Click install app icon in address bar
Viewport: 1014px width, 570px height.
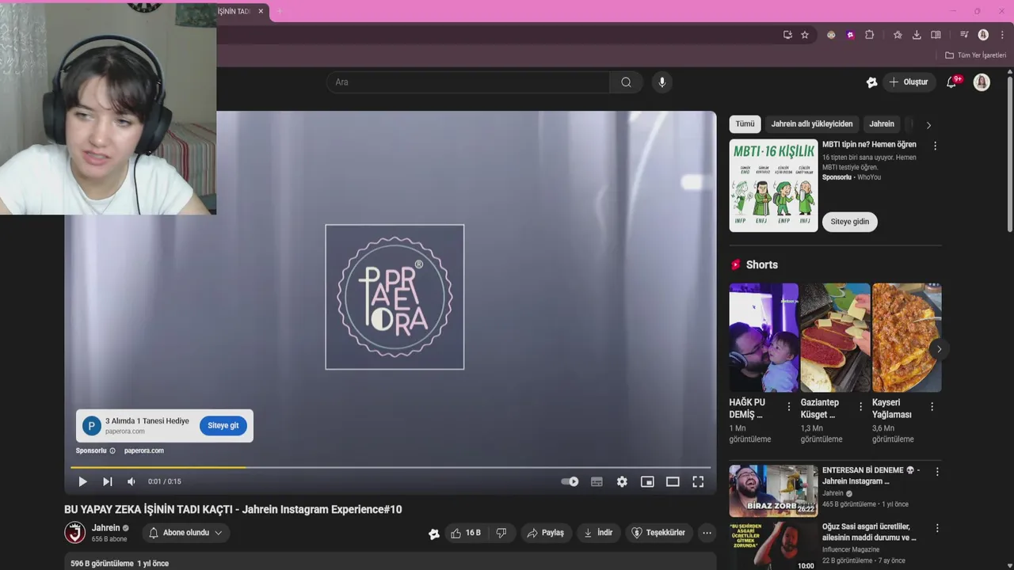[787, 35]
